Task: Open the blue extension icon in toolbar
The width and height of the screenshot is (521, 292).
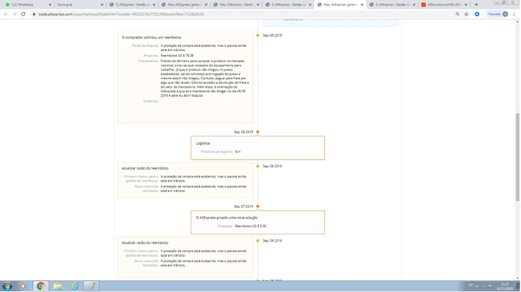Action: point(477,14)
